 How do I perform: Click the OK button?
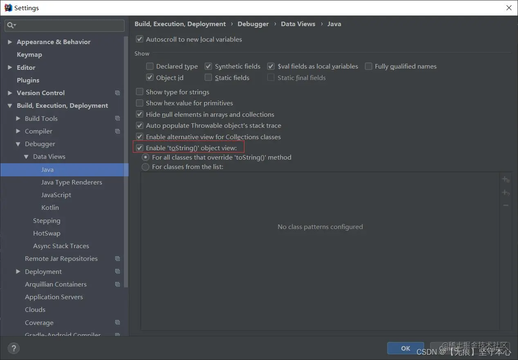click(406, 348)
